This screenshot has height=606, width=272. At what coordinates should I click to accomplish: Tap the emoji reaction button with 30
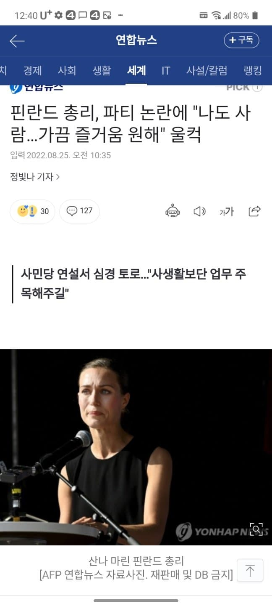click(33, 211)
